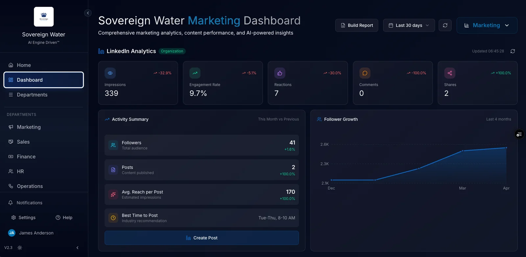Click the refresh icon beside the date range
The width and height of the screenshot is (526, 257).
pyautogui.click(x=445, y=25)
